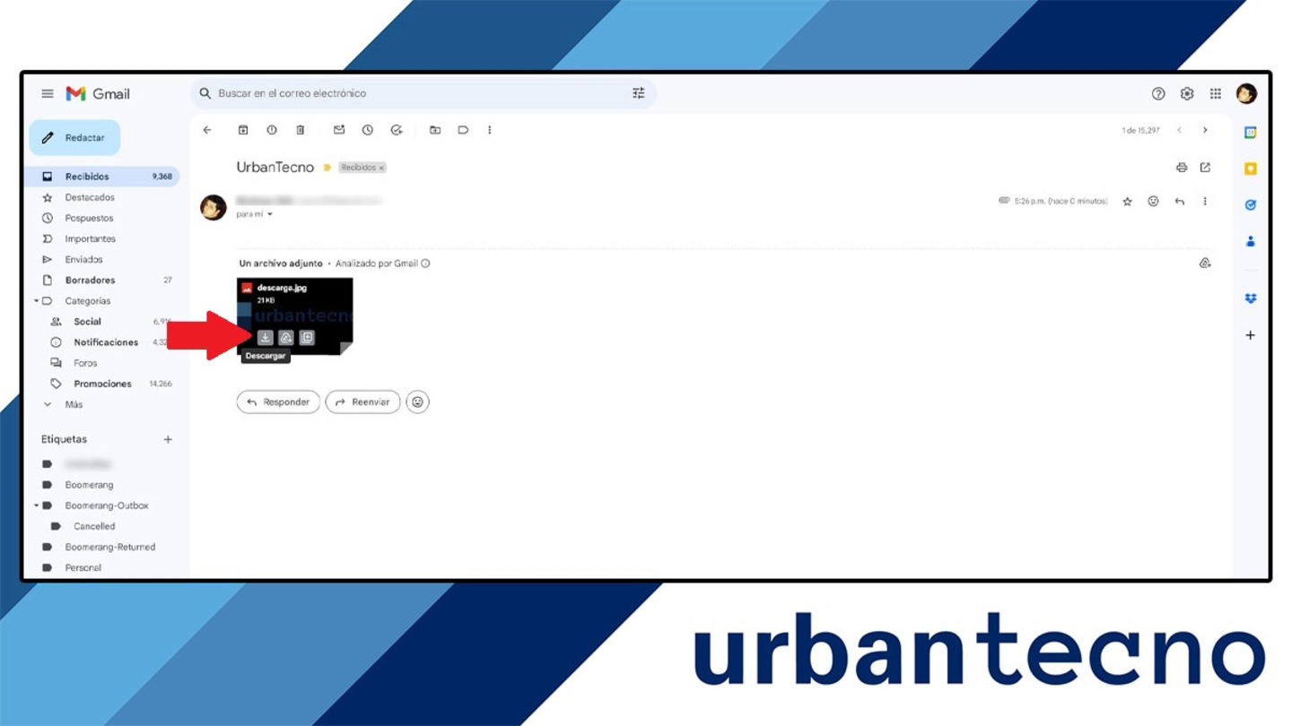The width and height of the screenshot is (1292, 726).
Task: Open the descarga.jpg attachment thumbnail
Action: point(294,315)
